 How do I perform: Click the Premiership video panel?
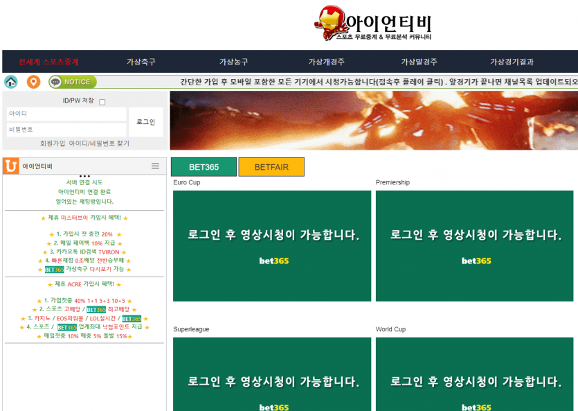(x=474, y=246)
